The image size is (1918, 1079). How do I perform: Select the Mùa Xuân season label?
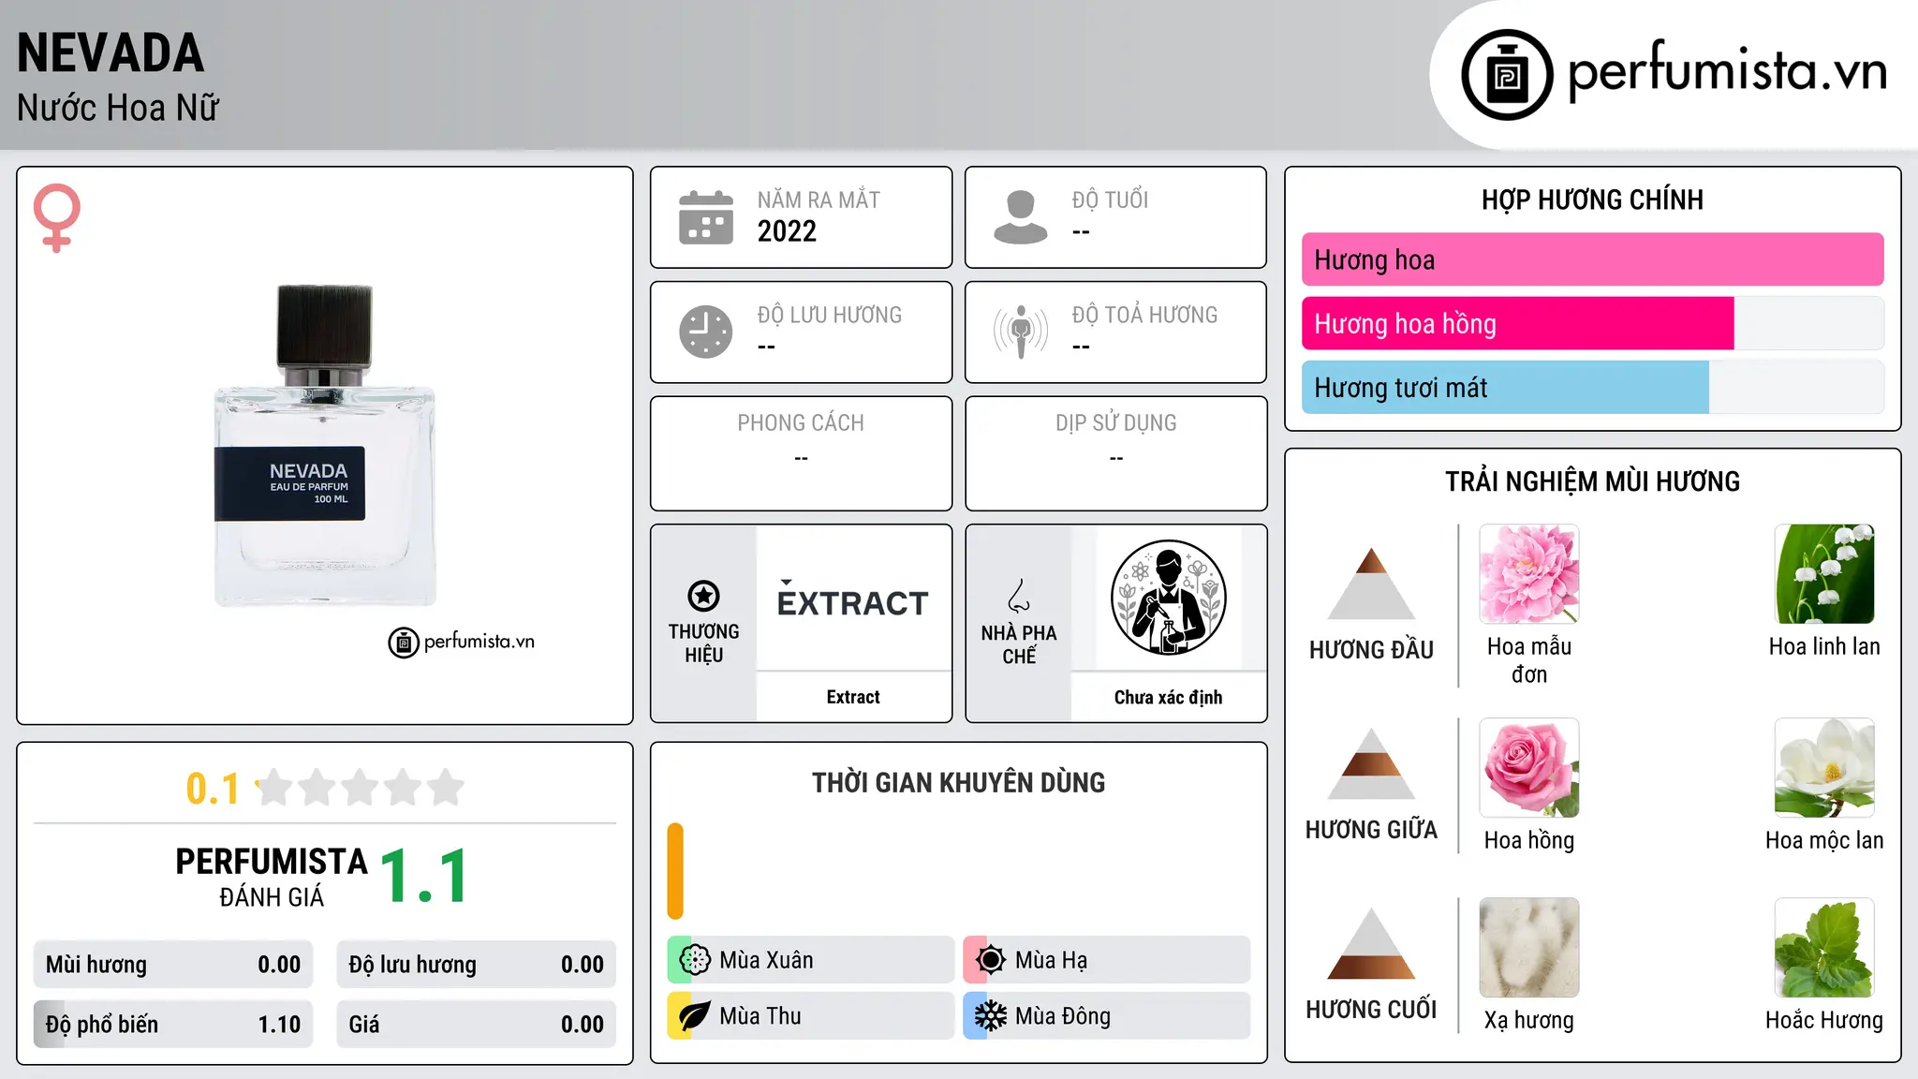pyautogui.click(x=766, y=960)
